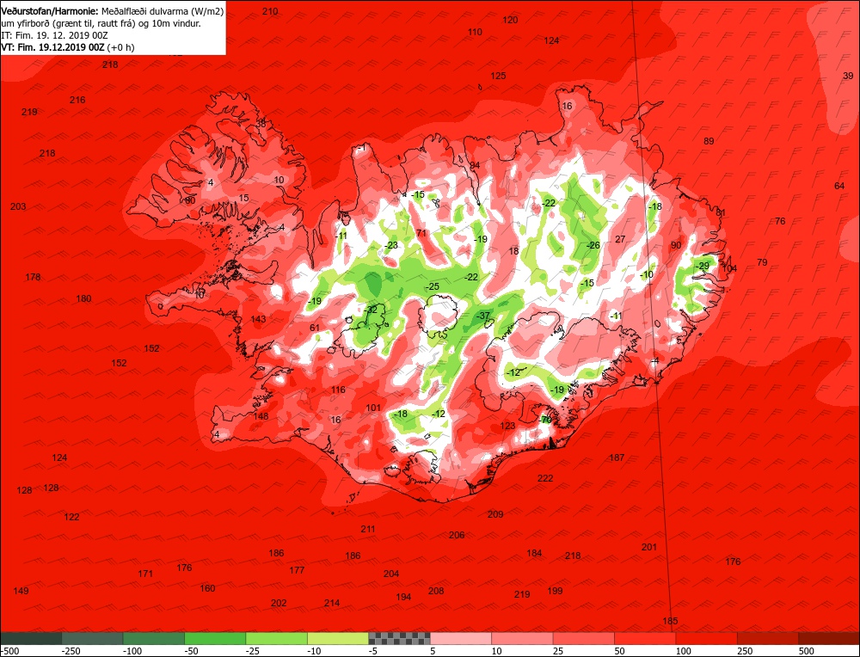
Task: Click the legend swatch between 100 and 250
Action: (707, 638)
